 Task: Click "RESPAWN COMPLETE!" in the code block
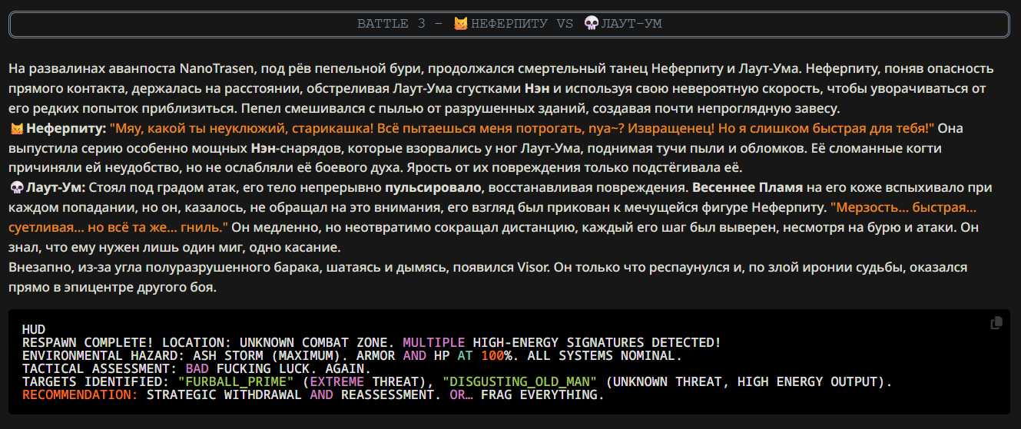click(x=88, y=343)
